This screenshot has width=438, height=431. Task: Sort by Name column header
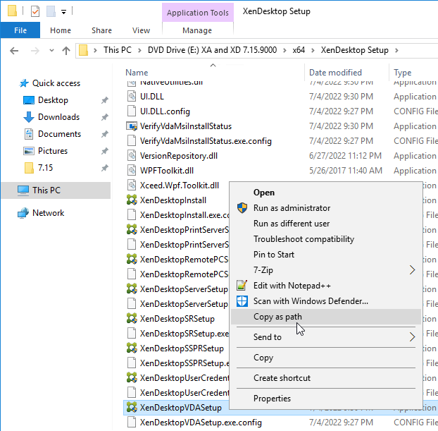tap(137, 73)
